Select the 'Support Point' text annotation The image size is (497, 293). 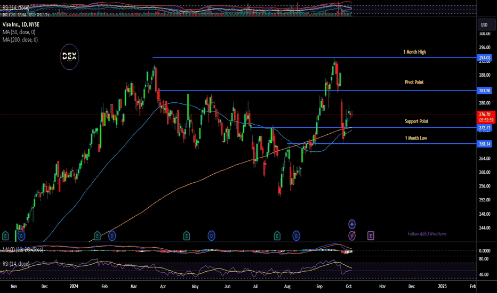click(x=416, y=121)
